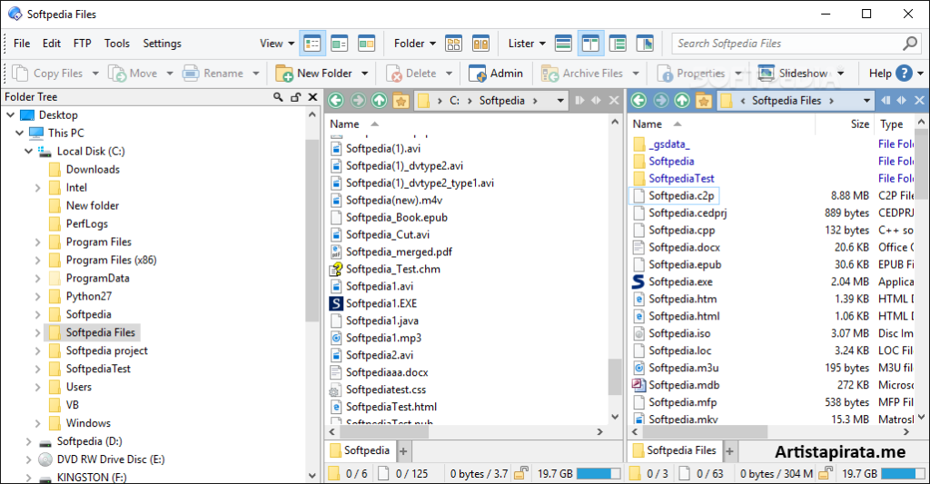This screenshot has height=484, width=930.
Task: Collapse the Local Disk (C:) tree node
Action: (28, 152)
